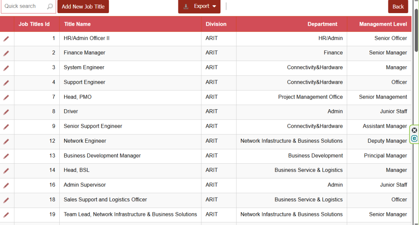The height and width of the screenshot is (225, 419).
Task: Focus the Quick search input field
Action: (24, 7)
